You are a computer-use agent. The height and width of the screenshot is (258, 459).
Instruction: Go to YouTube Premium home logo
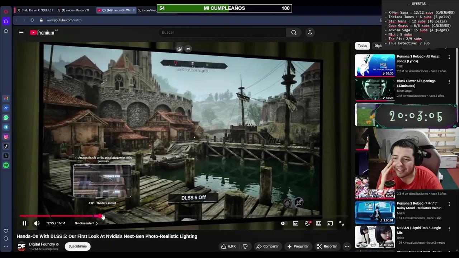(x=42, y=33)
